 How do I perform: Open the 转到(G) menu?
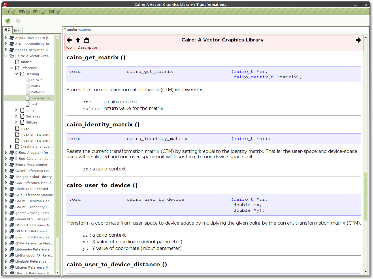pos(39,12)
